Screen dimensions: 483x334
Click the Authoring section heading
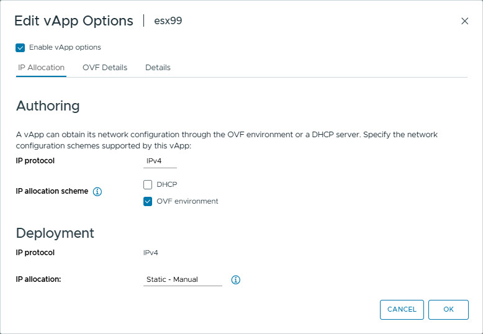pyautogui.click(x=48, y=106)
